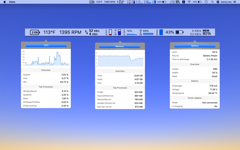Open Notification Center list icon
The width and height of the screenshot is (240, 150).
235,2
